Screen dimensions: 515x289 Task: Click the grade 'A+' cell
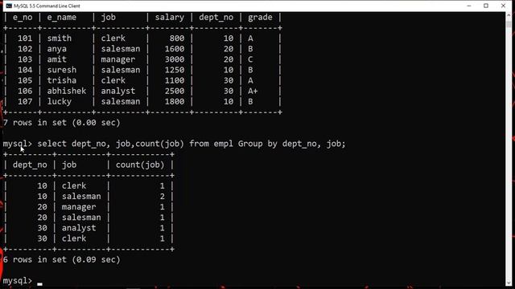coord(253,91)
